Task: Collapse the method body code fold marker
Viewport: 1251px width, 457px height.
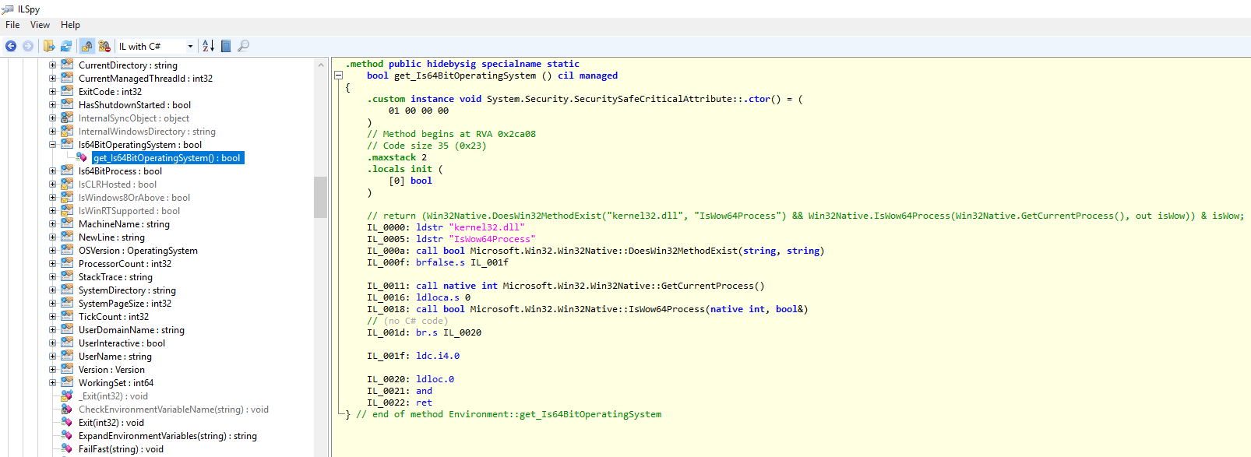Action: pos(339,76)
